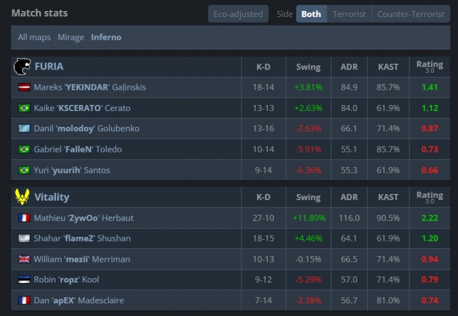Open Mathieu 'ZywOo' Herbaut player profile
The width and height of the screenshot is (458, 316).
click(x=84, y=218)
